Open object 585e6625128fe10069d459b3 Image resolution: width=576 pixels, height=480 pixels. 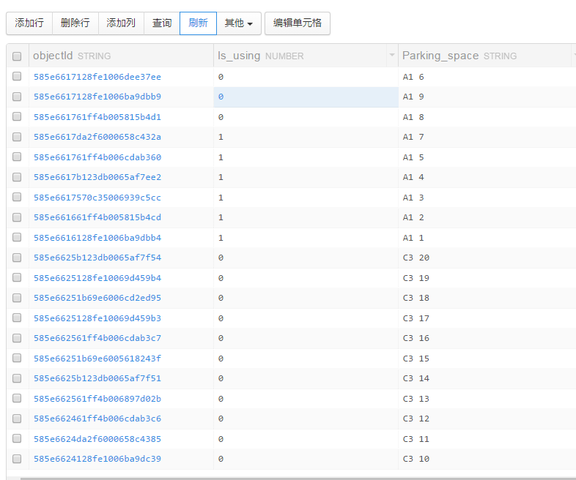click(97, 318)
